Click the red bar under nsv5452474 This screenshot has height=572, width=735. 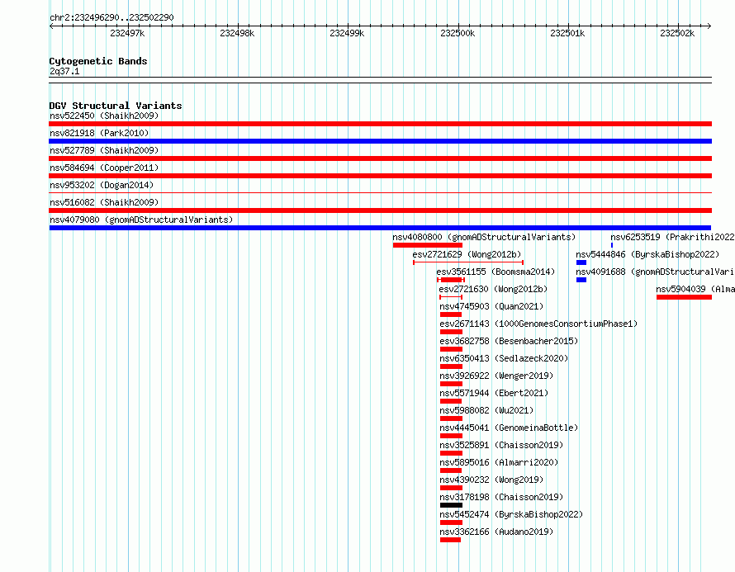[452, 522]
